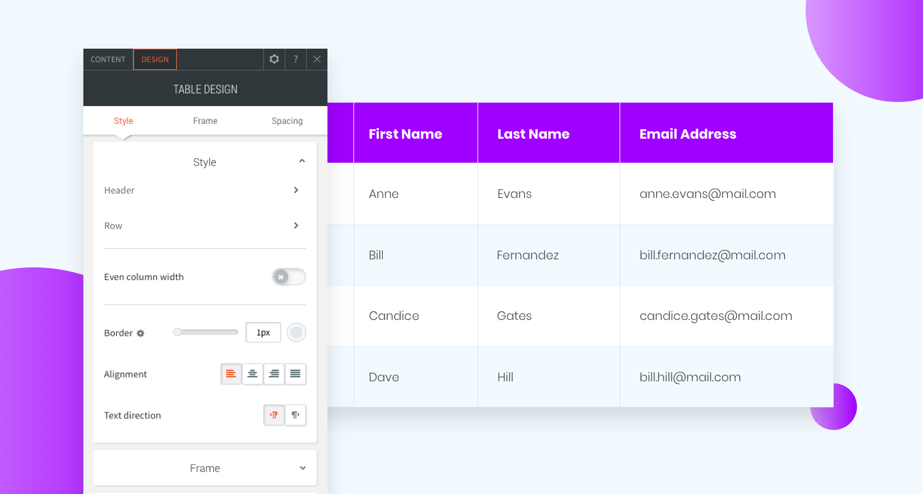923x494 pixels.
Task: Set text direction right-to-left
Action: click(295, 415)
